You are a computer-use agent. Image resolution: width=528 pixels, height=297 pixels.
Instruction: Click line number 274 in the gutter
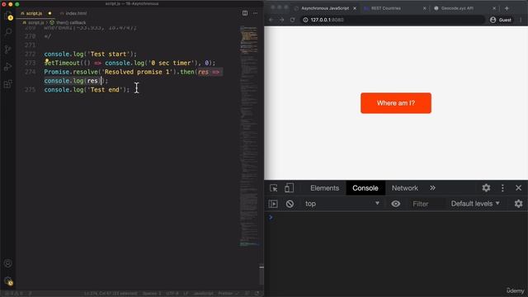tap(30, 72)
